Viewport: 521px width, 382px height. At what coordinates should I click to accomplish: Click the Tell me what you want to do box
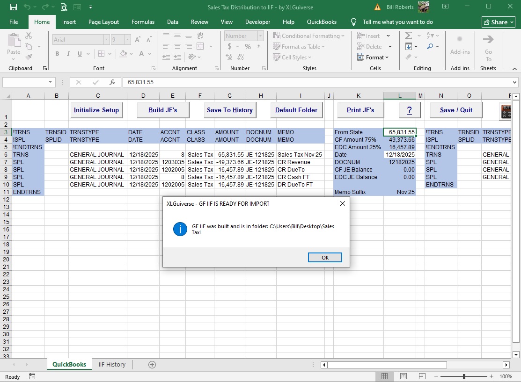tap(397, 22)
